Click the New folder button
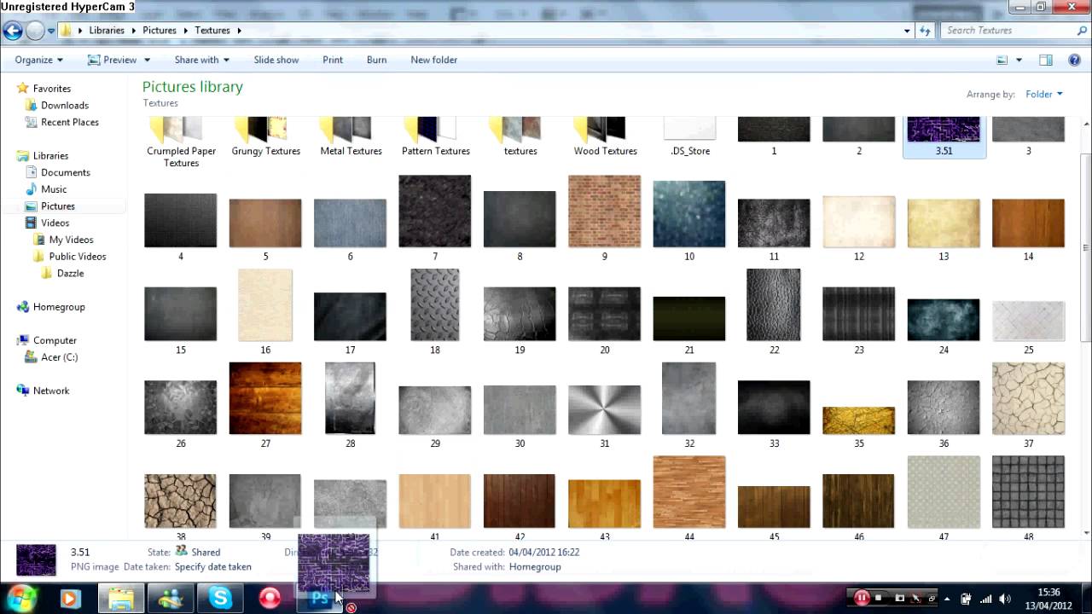 coord(434,60)
